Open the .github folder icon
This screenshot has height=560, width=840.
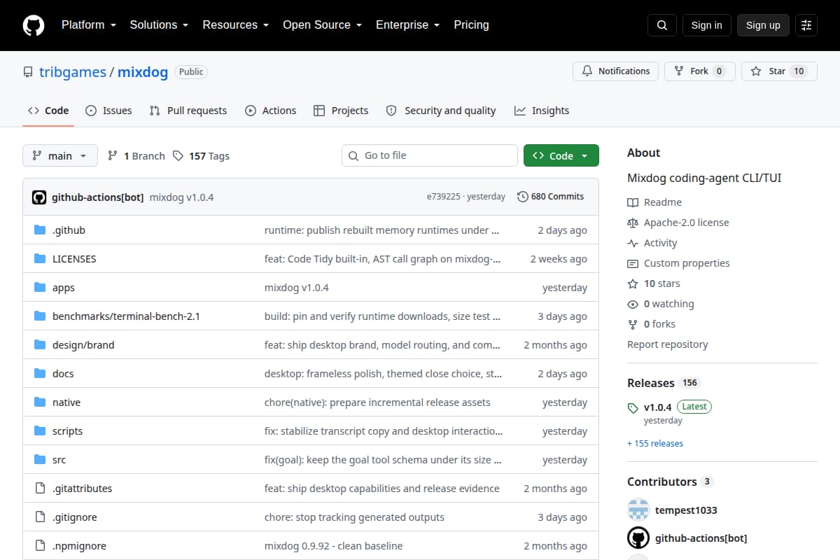click(x=40, y=230)
